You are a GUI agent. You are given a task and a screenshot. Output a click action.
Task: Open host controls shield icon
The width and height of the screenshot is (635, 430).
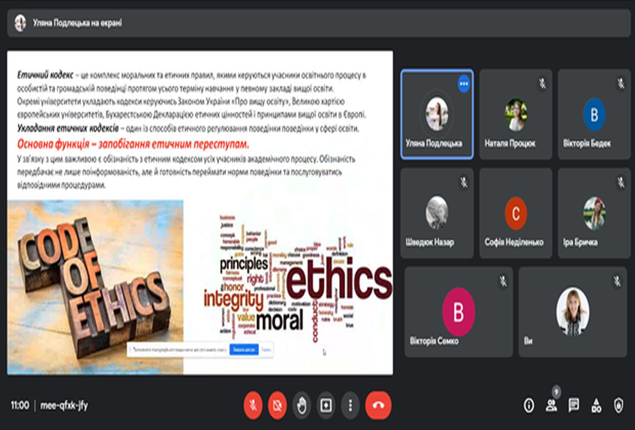click(619, 405)
